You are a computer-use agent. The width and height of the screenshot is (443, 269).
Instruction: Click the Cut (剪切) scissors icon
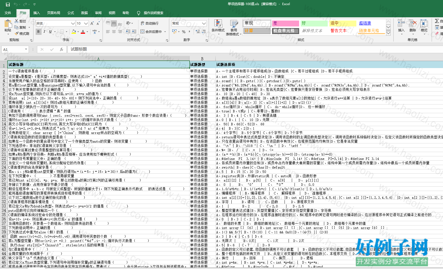[17, 21]
